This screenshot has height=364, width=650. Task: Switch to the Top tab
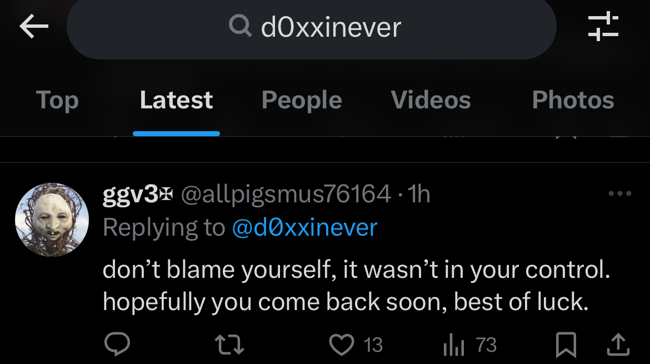[x=57, y=101]
